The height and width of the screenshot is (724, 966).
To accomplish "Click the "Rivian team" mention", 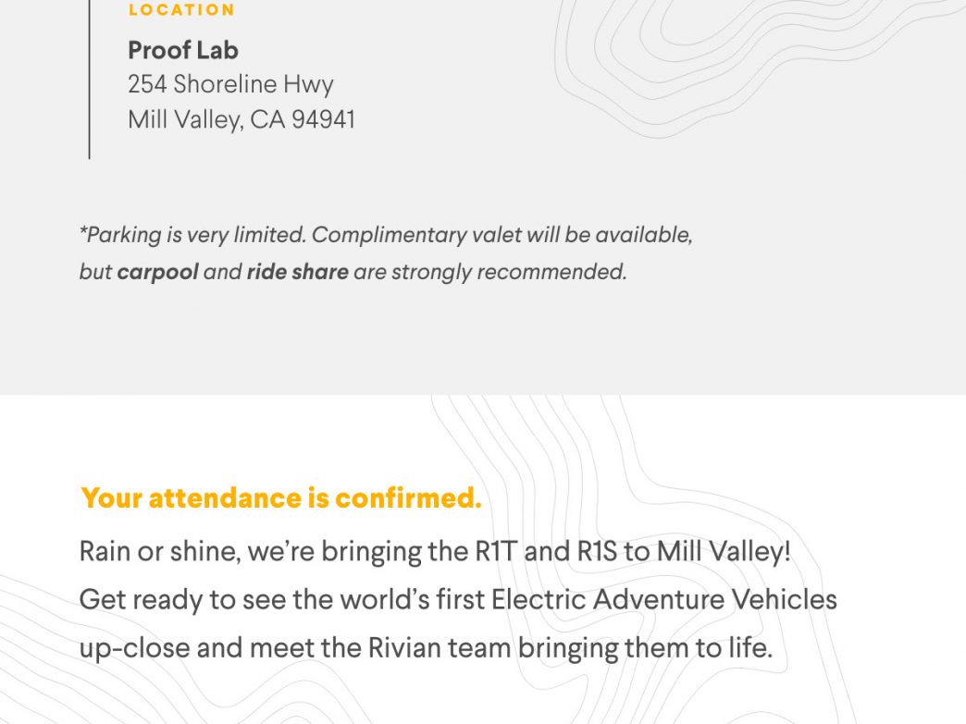I will [440, 647].
